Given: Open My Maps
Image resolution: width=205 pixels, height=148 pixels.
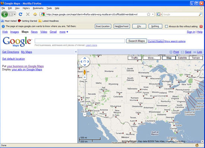Looking at the screenshot, I should point(26,52).
